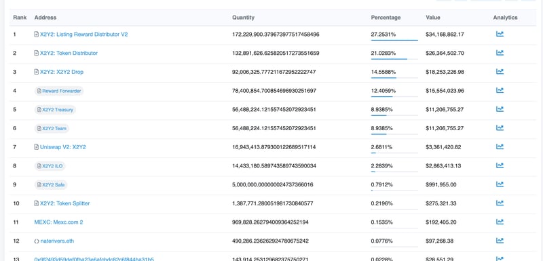Screen dimensions: 543x261
Task: Select quantity 92,006,325.777211672952222747
Action: point(274,72)
